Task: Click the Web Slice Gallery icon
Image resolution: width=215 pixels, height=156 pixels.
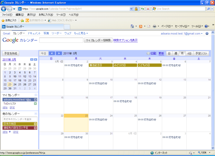Action: tap(49, 20)
